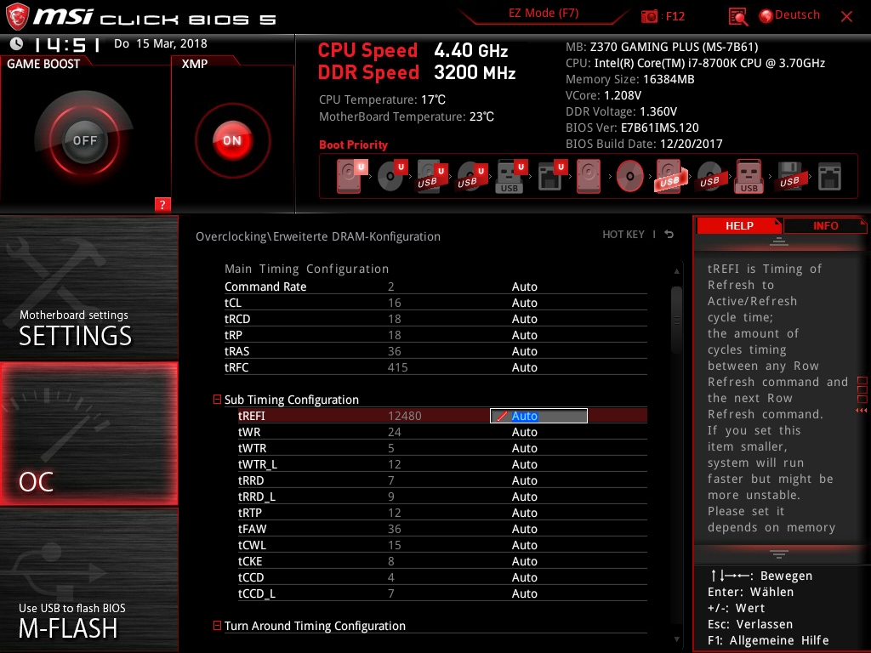Click the help panel top scroll handle
The image size is (871, 653).
point(779,241)
